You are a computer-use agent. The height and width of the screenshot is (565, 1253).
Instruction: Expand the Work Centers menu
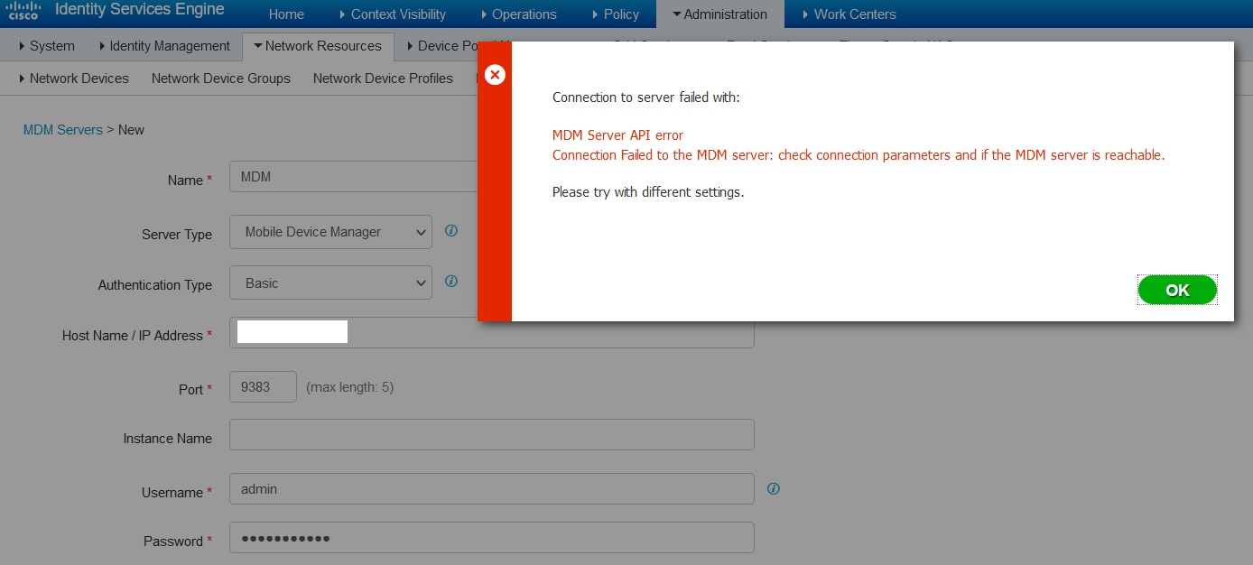coord(849,14)
